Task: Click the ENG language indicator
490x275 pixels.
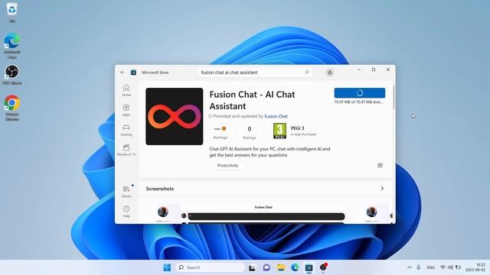Action: tap(430, 267)
